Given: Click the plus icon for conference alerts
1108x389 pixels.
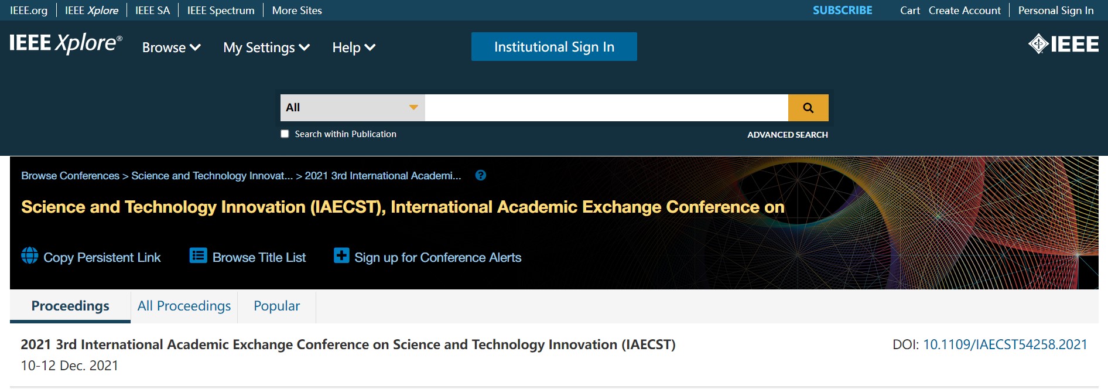Looking at the screenshot, I should pyautogui.click(x=341, y=255).
